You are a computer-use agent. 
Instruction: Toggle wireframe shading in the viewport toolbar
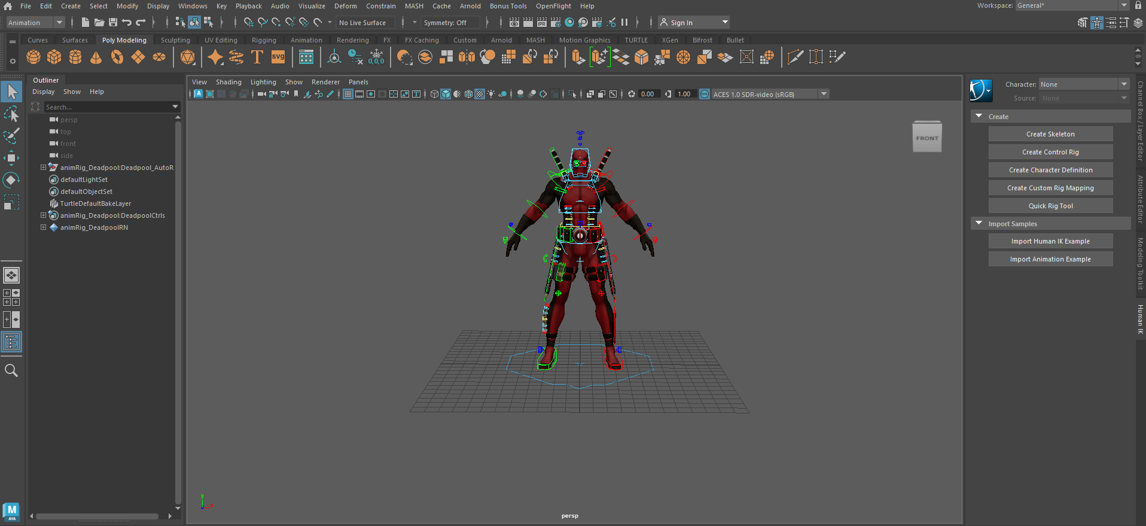[x=435, y=94]
